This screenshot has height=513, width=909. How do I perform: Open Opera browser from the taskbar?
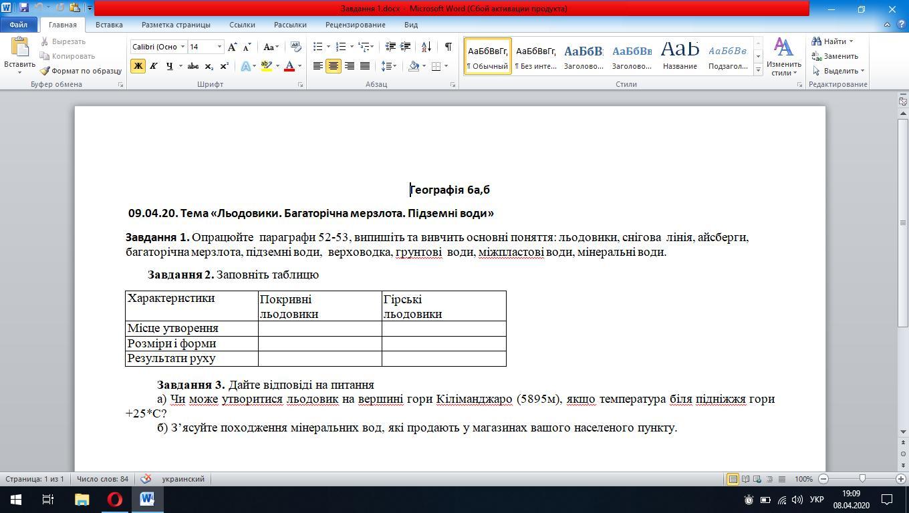[x=114, y=499]
